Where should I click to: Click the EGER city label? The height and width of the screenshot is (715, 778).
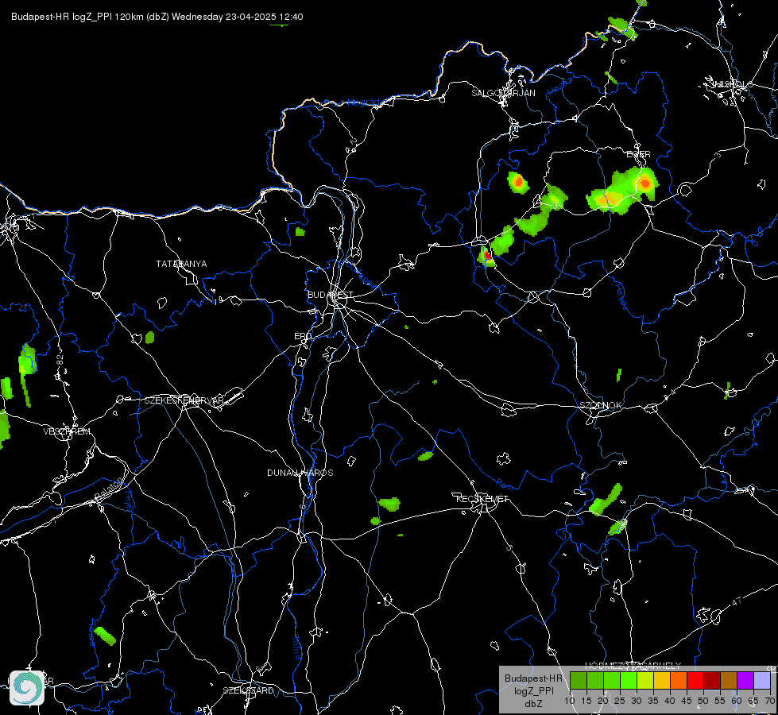tap(638, 154)
